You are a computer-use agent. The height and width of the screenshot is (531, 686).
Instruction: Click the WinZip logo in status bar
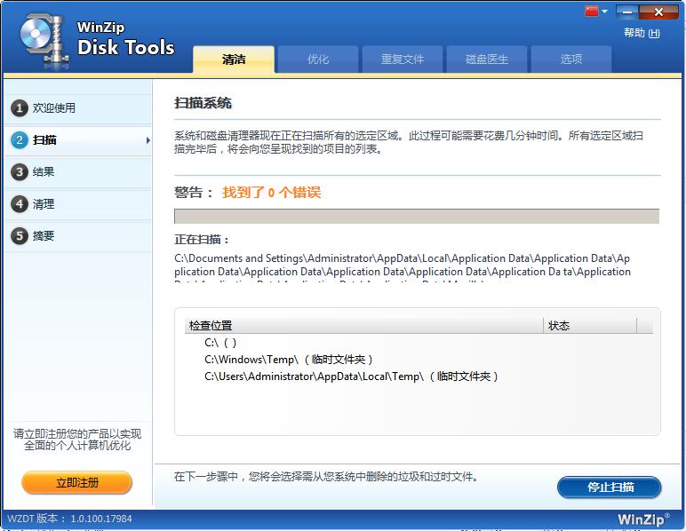pyautogui.click(x=643, y=519)
